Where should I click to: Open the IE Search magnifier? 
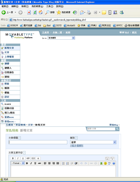coord(47,12)
